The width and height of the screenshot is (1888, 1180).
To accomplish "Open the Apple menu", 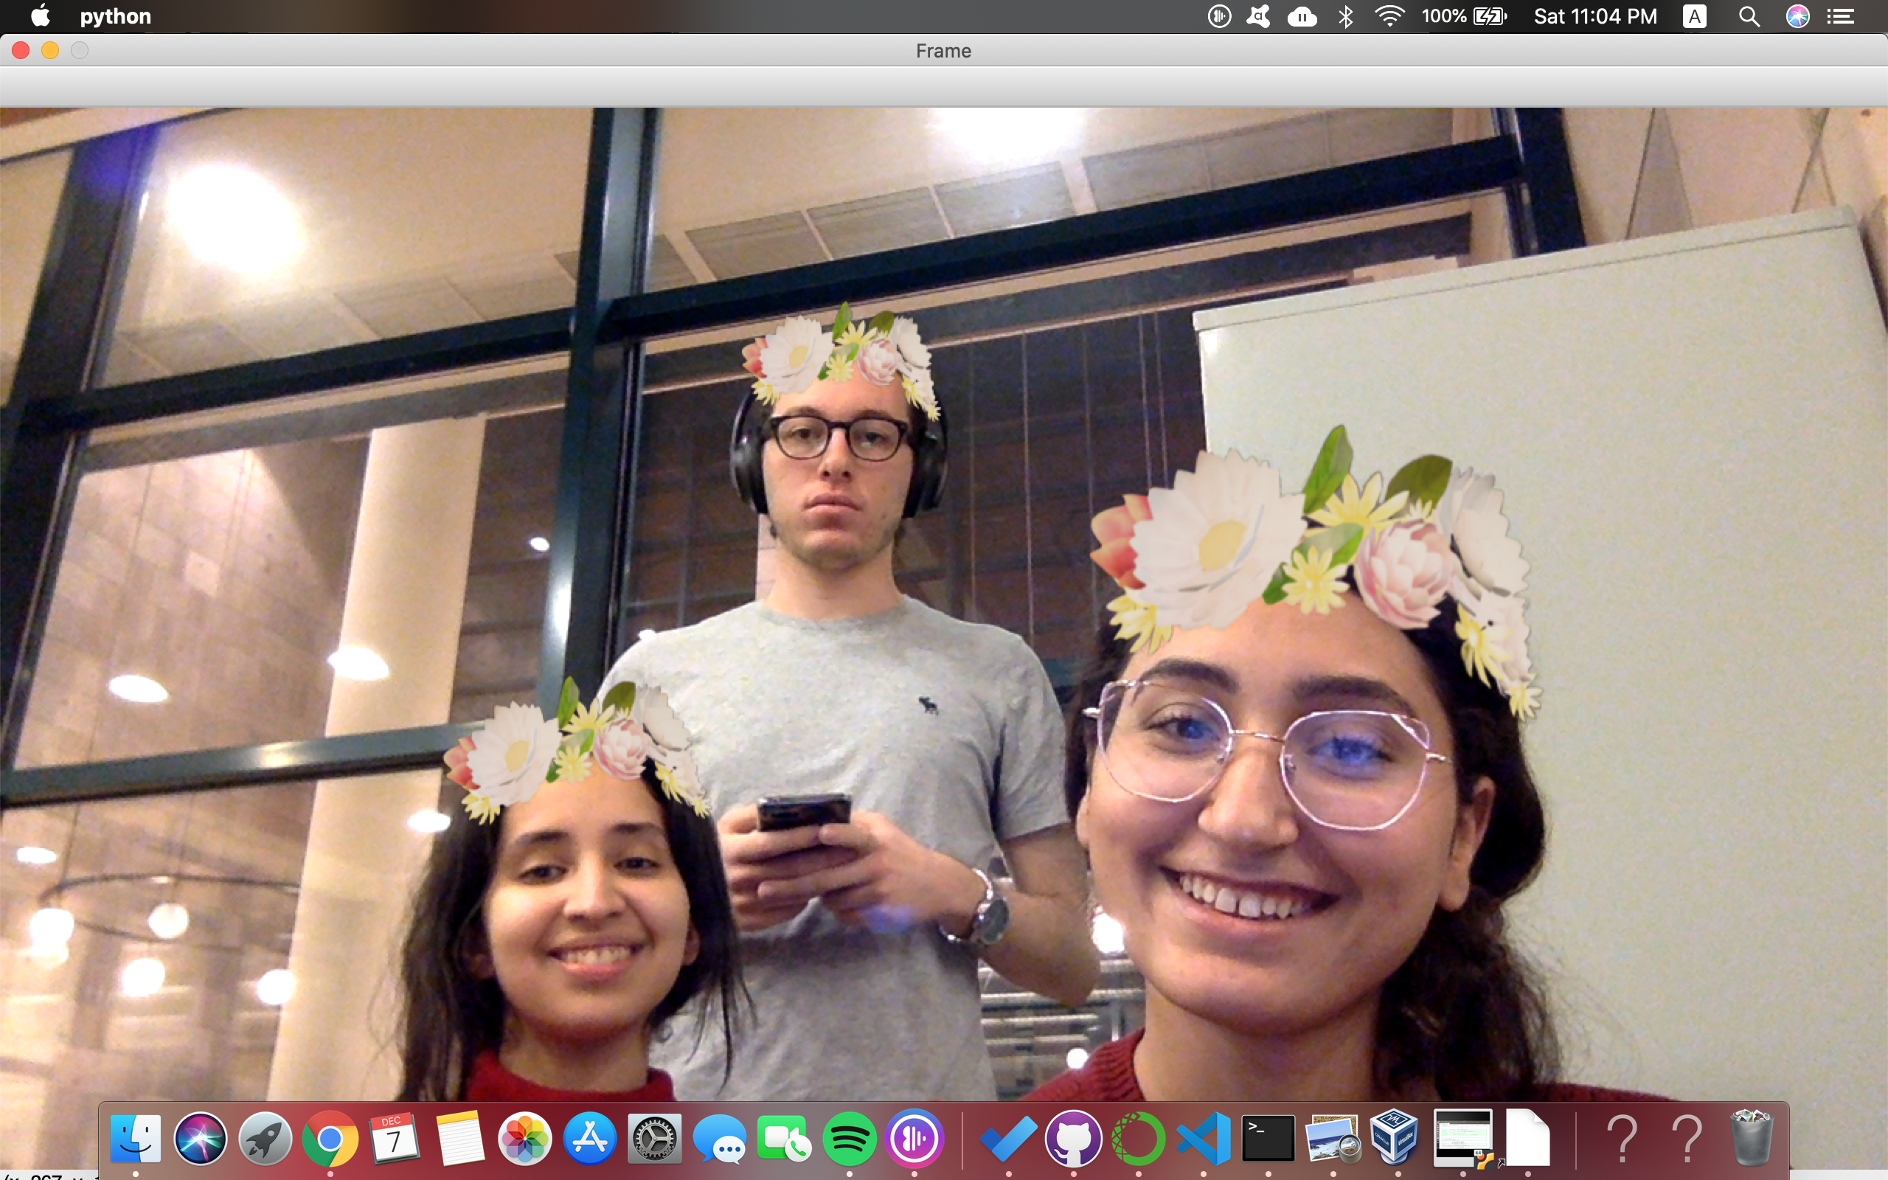I will click(40, 15).
